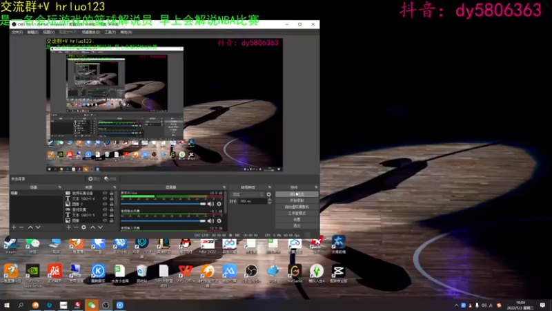The image size is (552, 311).
Task: Open the 剪映专业版 desktop shortcut
Action: point(338,274)
